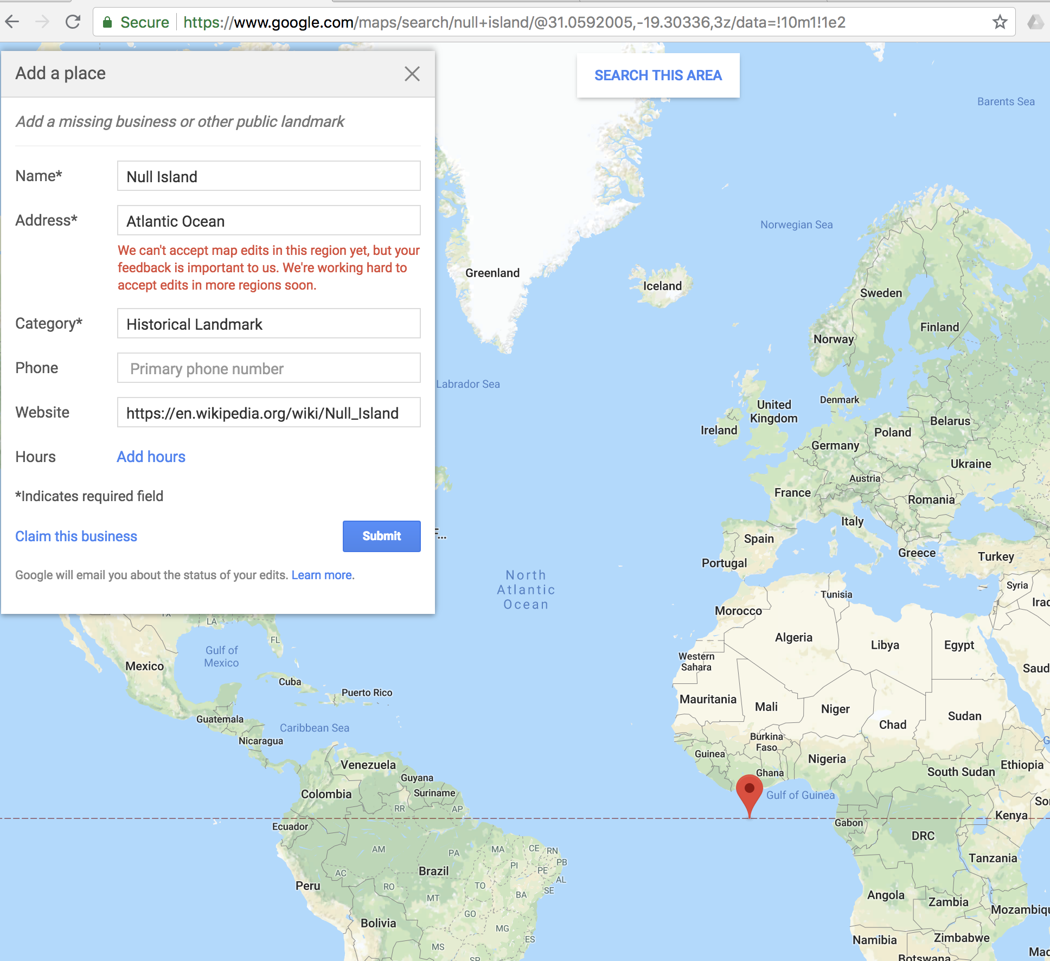Click the Website field with the Wikipedia URL
Image resolution: width=1050 pixels, height=961 pixels.
(x=268, y=413)
